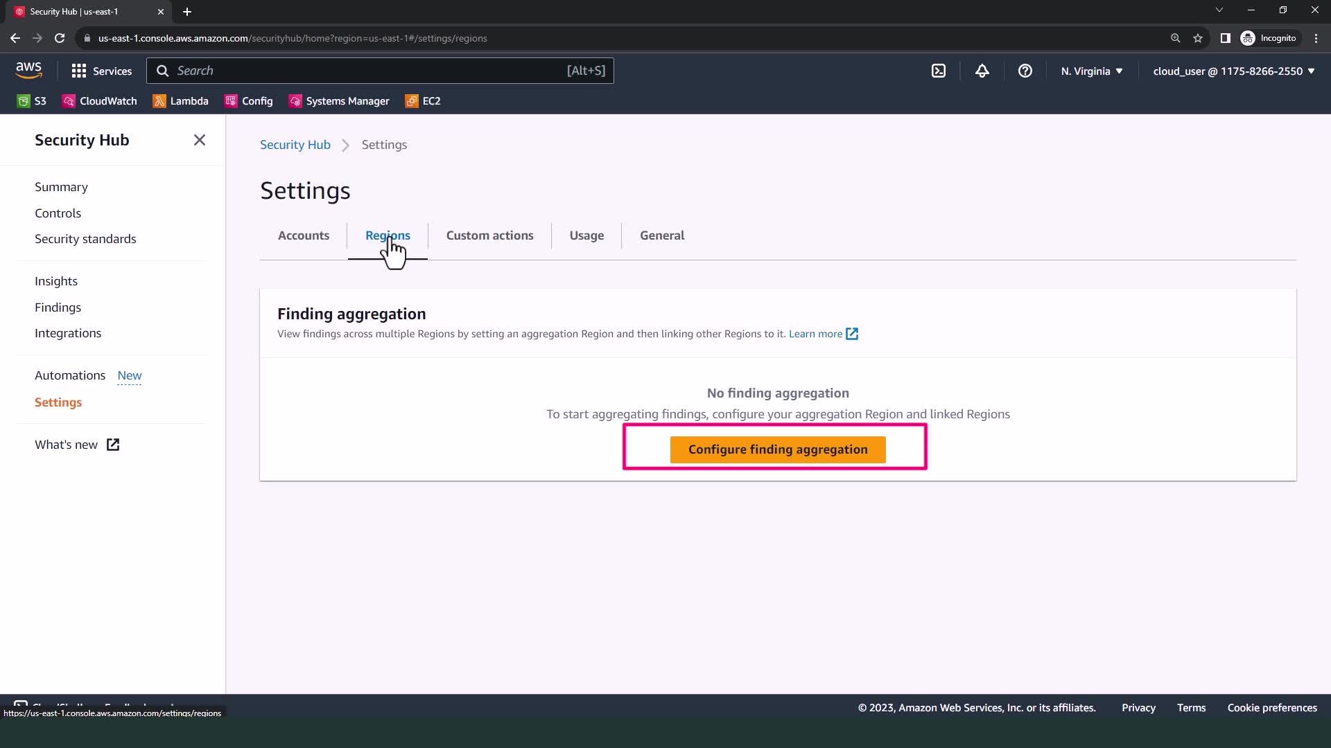Expand the cloud_user account dropdown
The image size is (1331, 748).
pyautogui.click(x=1233, y=71)
